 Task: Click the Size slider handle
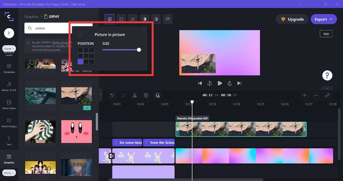coord(139,50)
